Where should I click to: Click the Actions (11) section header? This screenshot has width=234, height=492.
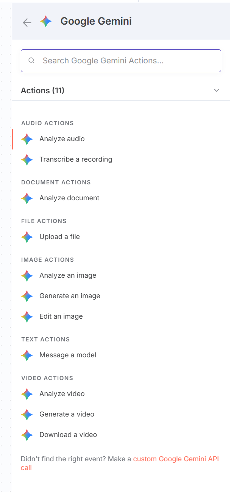coord(42,90)
